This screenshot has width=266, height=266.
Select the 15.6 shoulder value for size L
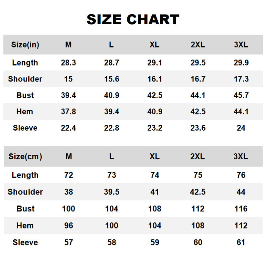coord(112,79)
